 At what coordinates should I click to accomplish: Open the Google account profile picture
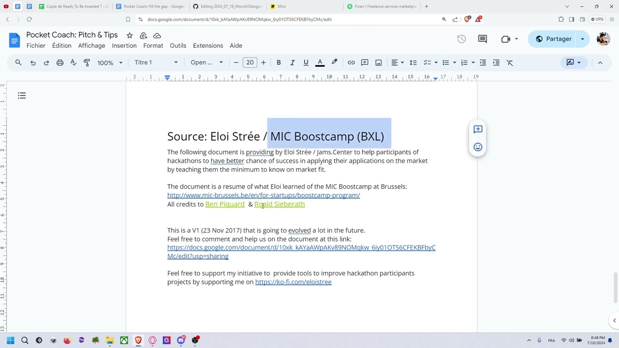(603, 39)
